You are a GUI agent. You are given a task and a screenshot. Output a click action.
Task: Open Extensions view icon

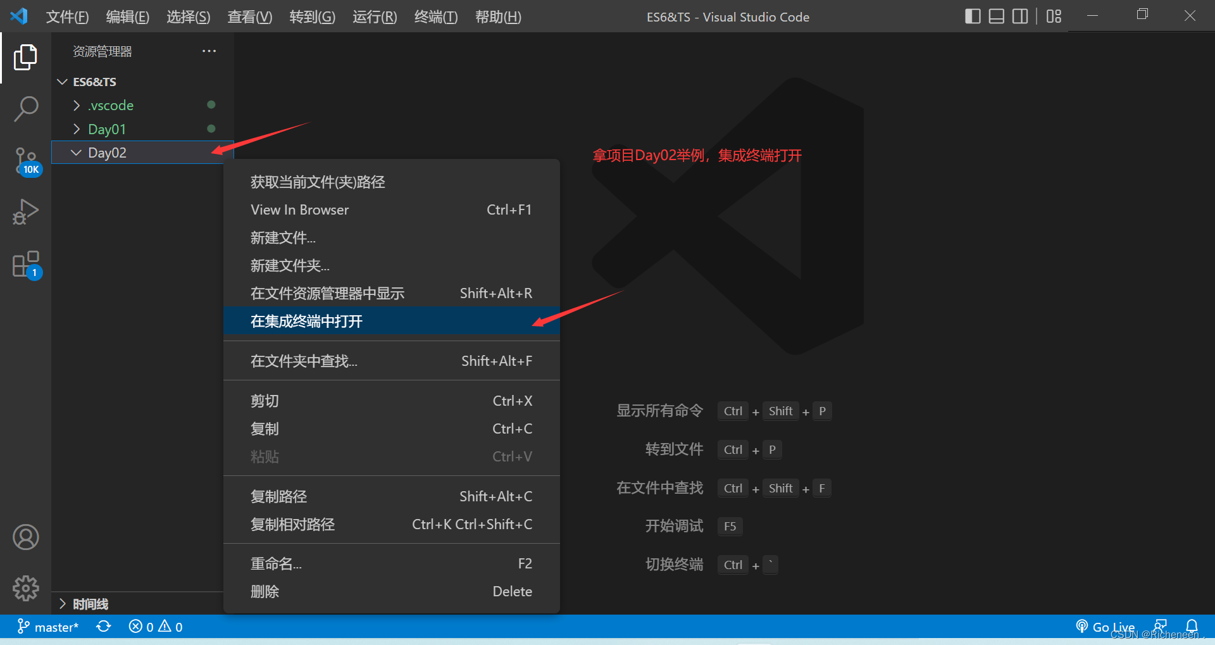pos(27,265)
